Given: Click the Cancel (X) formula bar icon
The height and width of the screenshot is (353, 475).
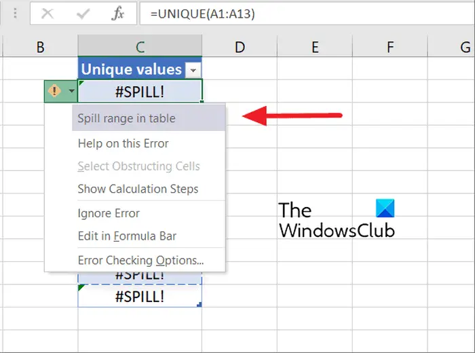Looking at the screenshot, I should point(47,14).
